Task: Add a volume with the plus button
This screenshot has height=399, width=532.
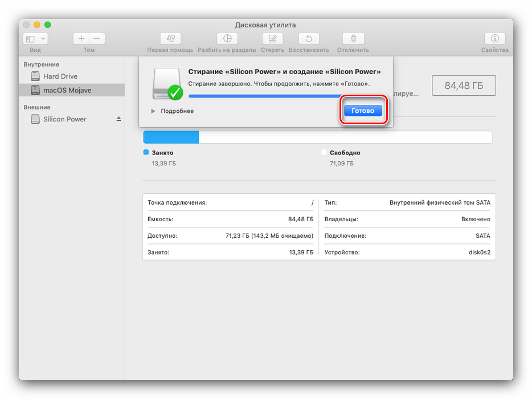Action: coord(81,39)
